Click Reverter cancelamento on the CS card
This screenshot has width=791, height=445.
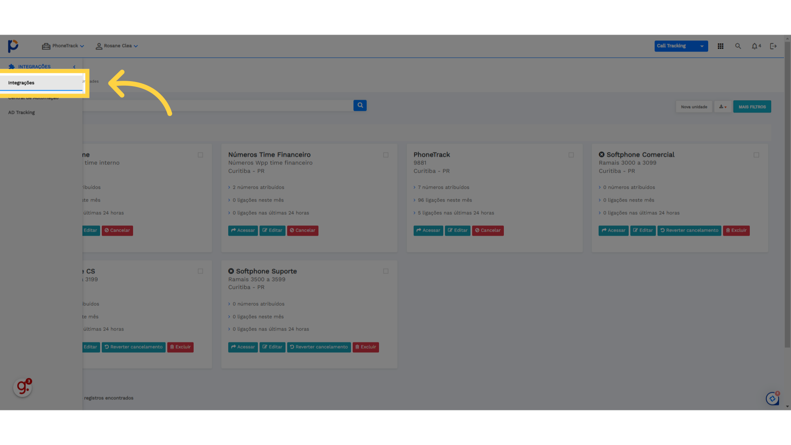133,347
